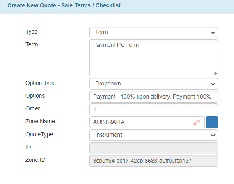Click the disabled ID field
Image resolution: width=234 pixels, height=184 pixels.
point(154,148)
